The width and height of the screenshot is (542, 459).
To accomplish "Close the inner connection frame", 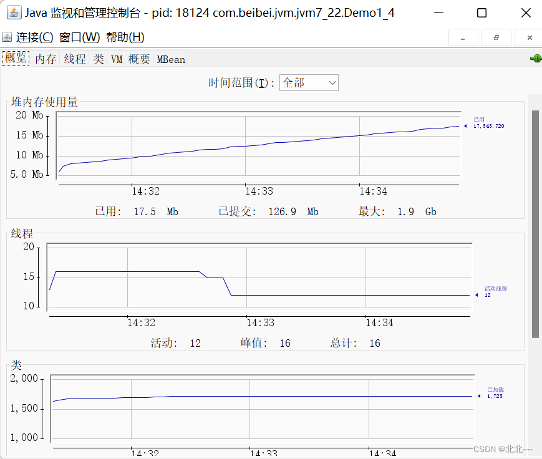I will 530,37.
